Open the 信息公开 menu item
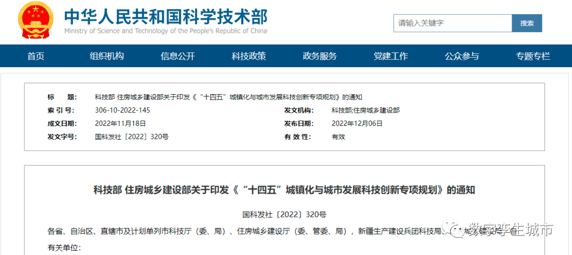The image size is (572, 255). (x=177, y=56)
